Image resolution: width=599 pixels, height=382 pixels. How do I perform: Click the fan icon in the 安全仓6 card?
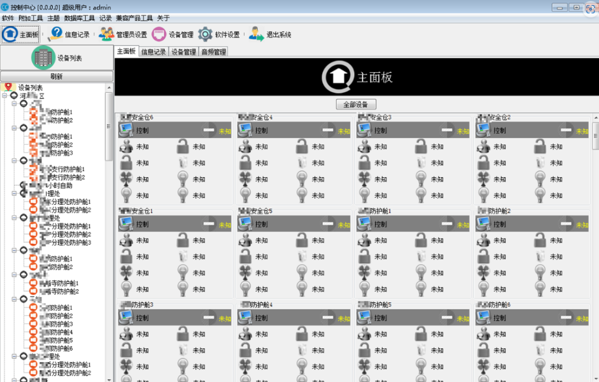point(126,179)
